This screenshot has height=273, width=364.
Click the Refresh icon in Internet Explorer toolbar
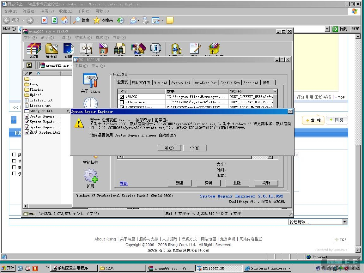pos(54,20)
